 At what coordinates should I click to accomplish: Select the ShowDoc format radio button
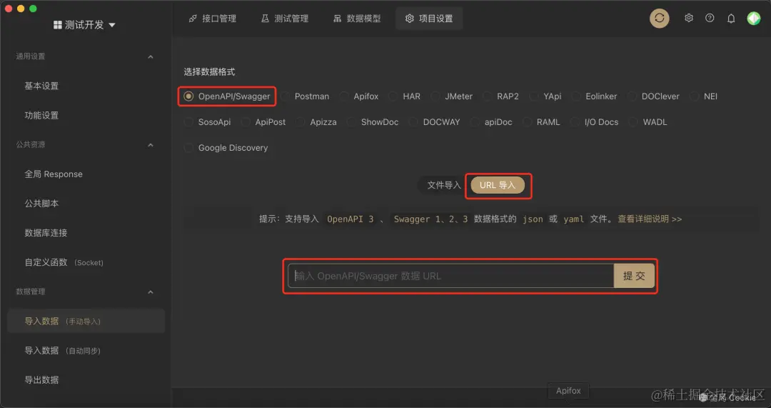point(351,121)
